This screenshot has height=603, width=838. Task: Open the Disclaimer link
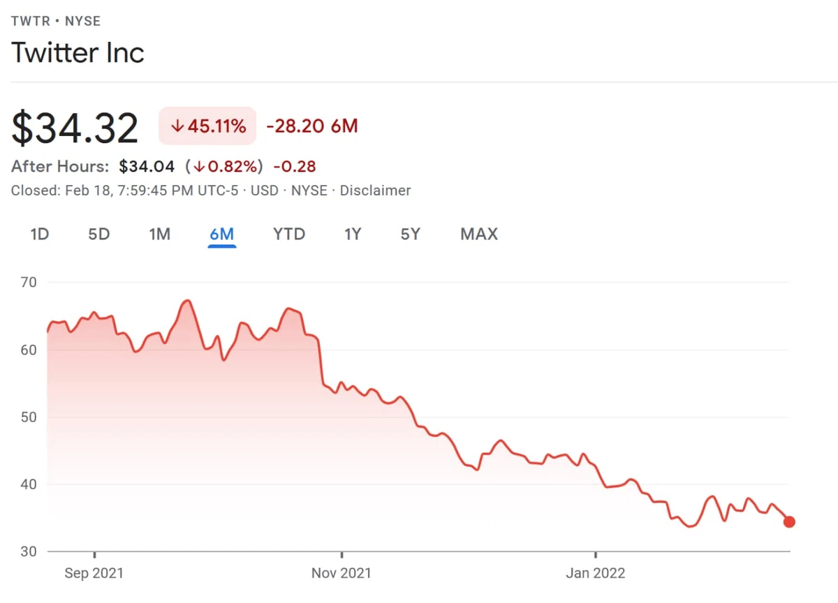(375, 190)
